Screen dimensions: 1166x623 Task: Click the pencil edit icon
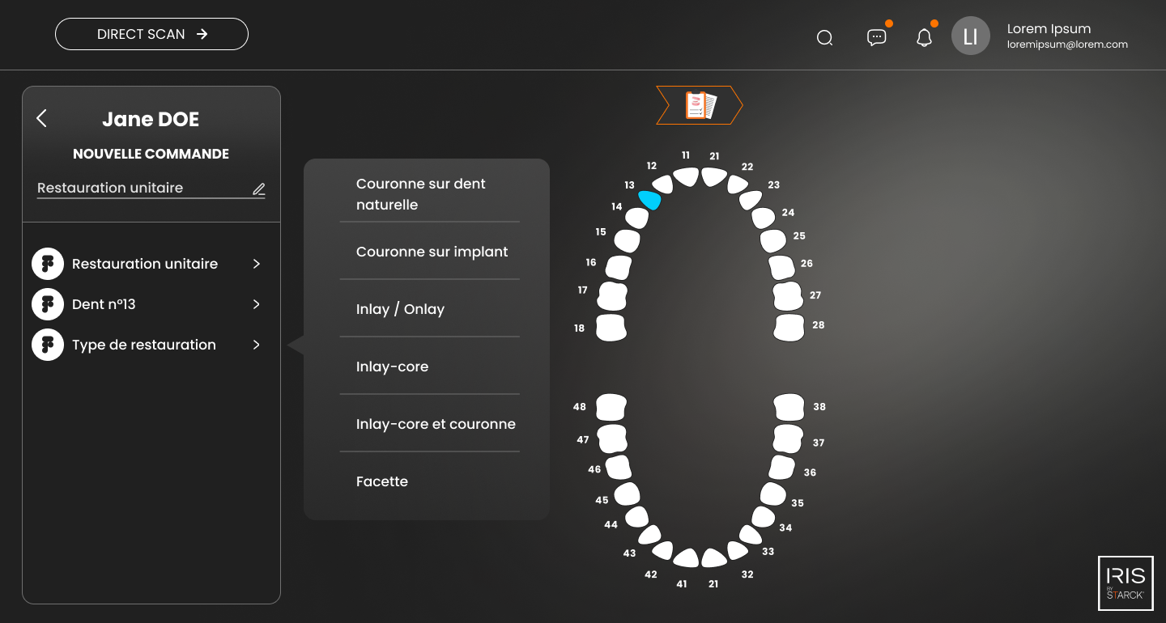click(258, 189)
